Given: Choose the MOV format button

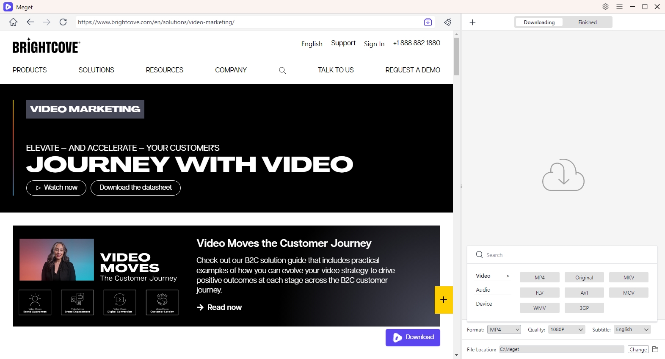Looking at the screenshot, I should click(x=629, y=293).
